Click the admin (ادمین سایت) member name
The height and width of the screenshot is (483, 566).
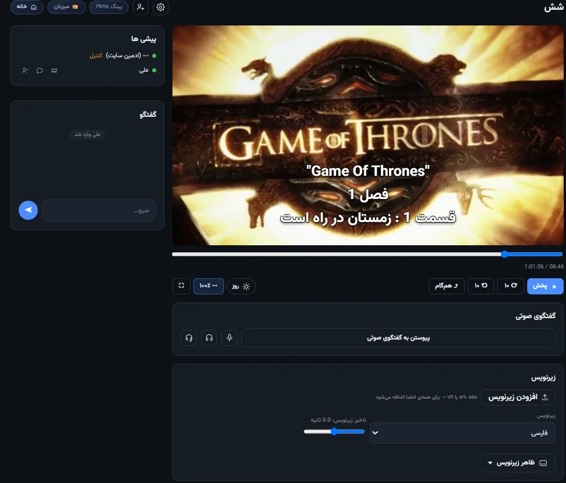[127, 56]
